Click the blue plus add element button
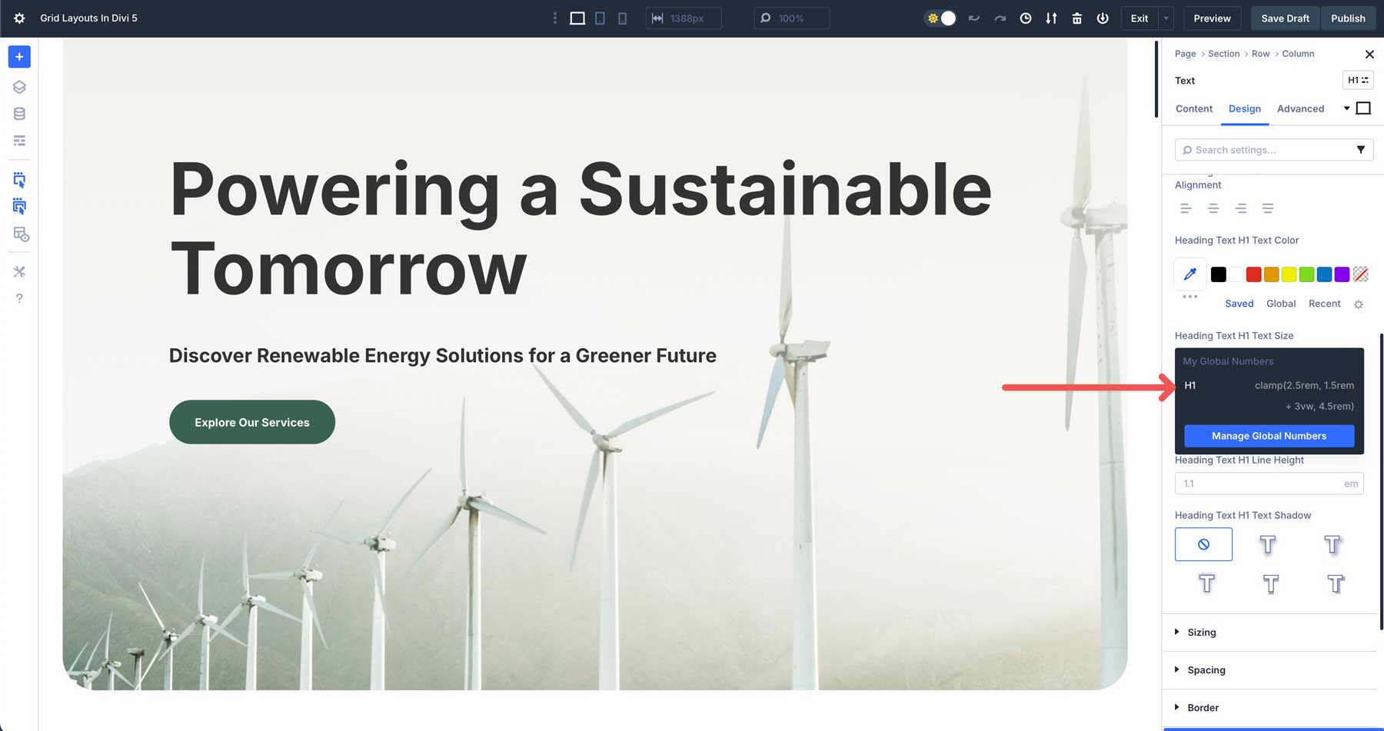Image resolution: width=1384 pixels, height=731 pixels. 19,57
